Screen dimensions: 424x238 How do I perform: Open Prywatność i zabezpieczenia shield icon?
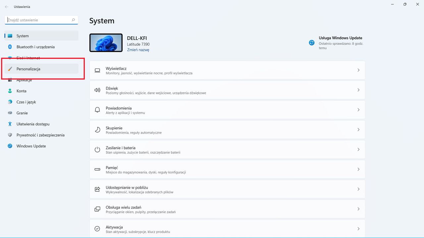10,135
